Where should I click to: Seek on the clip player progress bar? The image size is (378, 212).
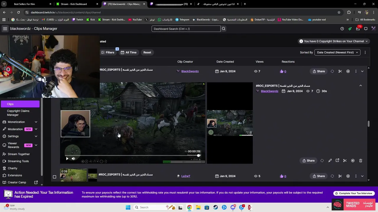(133, 155)
